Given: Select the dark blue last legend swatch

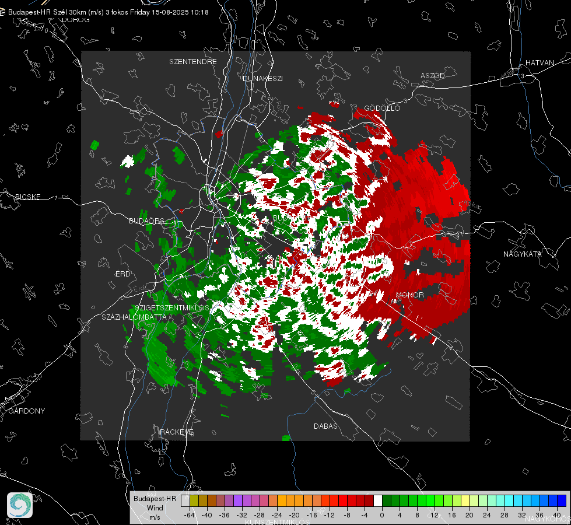Looking at the screenshot, I should coord(562,501).
